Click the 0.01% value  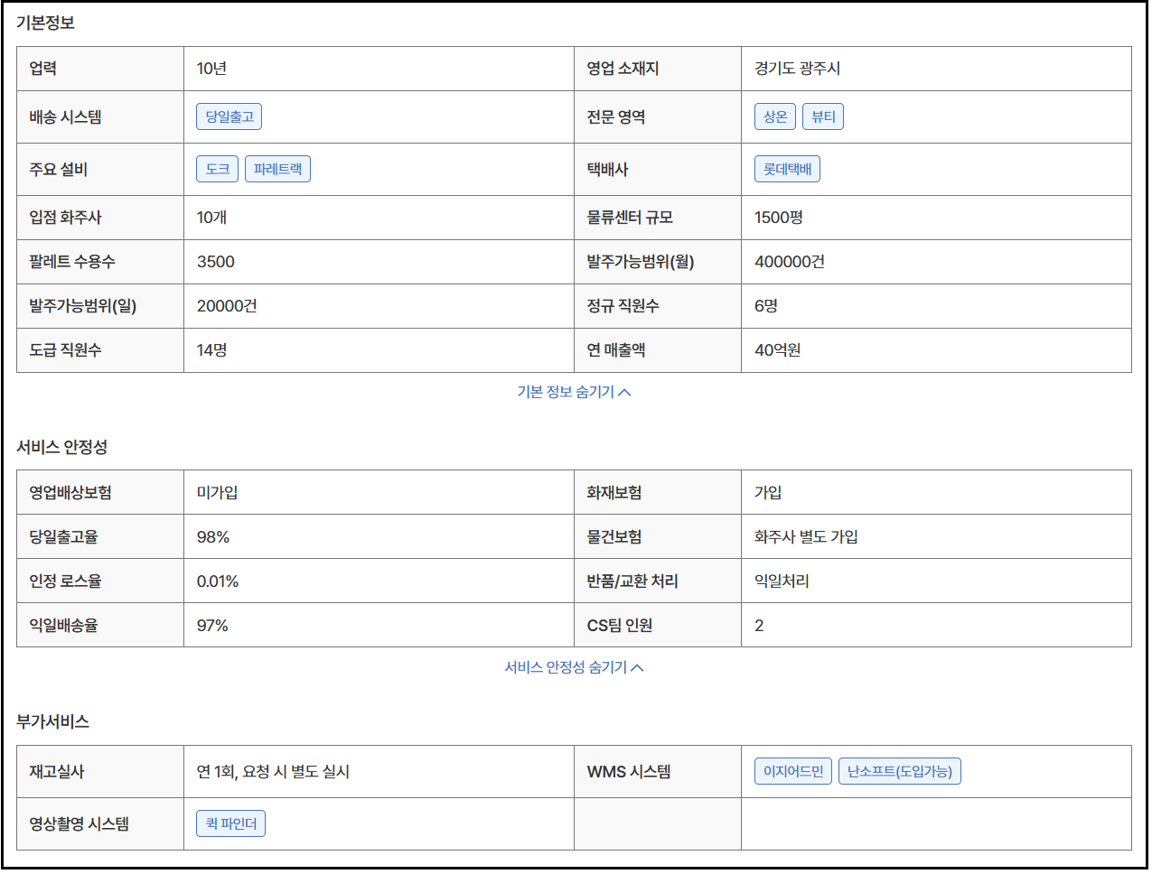[218, 581]
